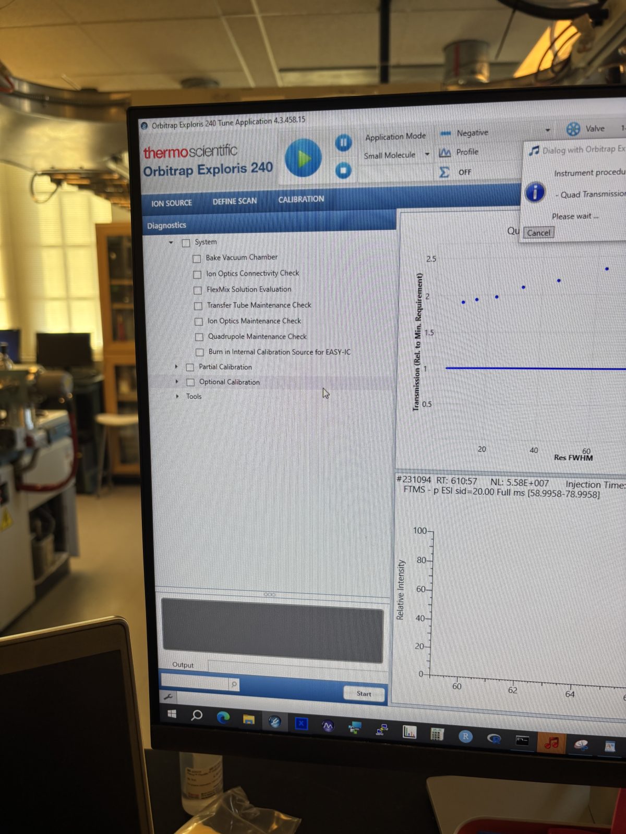Viewport: 626px width, 834px height.
Task: Click the Start button
Action: coord(364,693)
